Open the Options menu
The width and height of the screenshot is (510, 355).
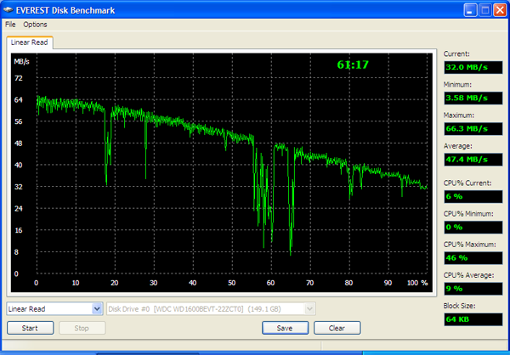tap(35, 25)
